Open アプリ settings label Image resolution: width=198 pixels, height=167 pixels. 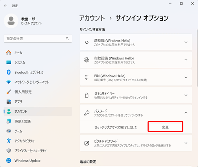point(18,102)
